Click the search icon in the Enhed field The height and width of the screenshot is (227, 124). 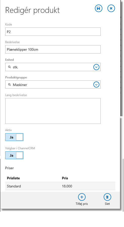(x=10, y=67)
